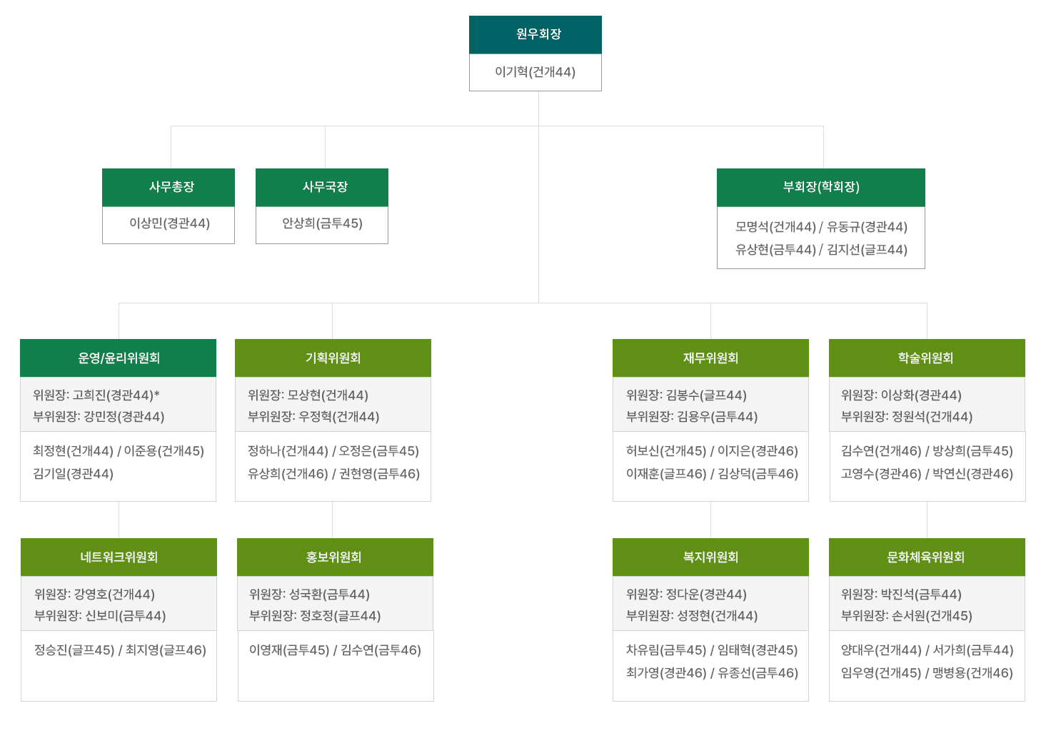The height and width of the screenshot is (748, 1046).
Task: Click the 사무국장 header
Action: pyautogui.click(x=322, y=188)
